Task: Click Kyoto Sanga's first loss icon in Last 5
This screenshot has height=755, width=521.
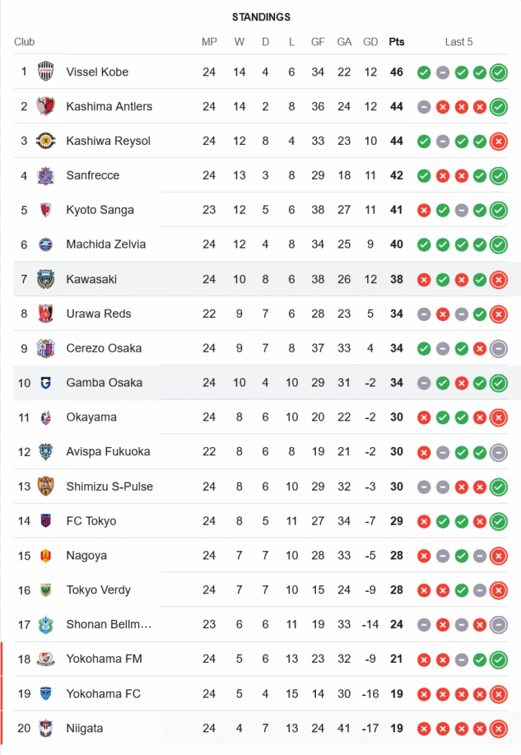Action: [x=424, y=210]
